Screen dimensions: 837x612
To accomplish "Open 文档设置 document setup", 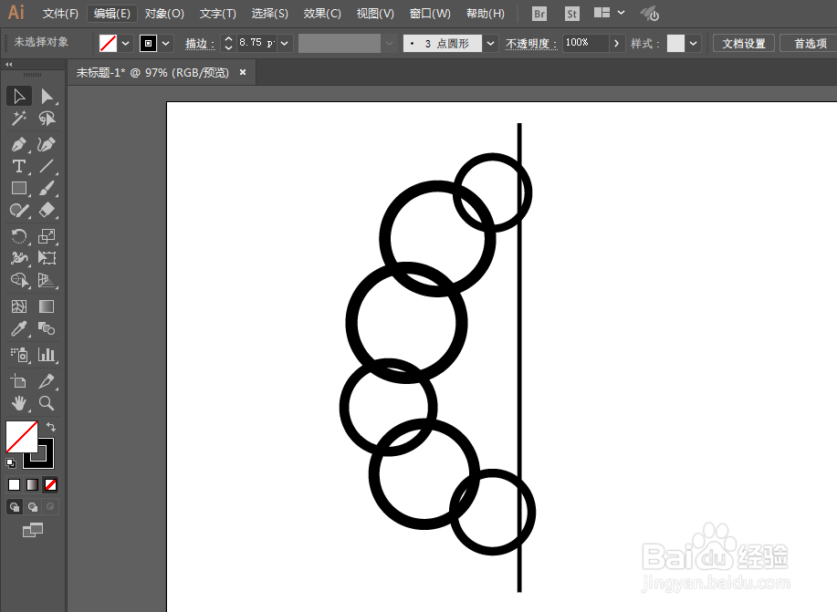I will [742, 42].
